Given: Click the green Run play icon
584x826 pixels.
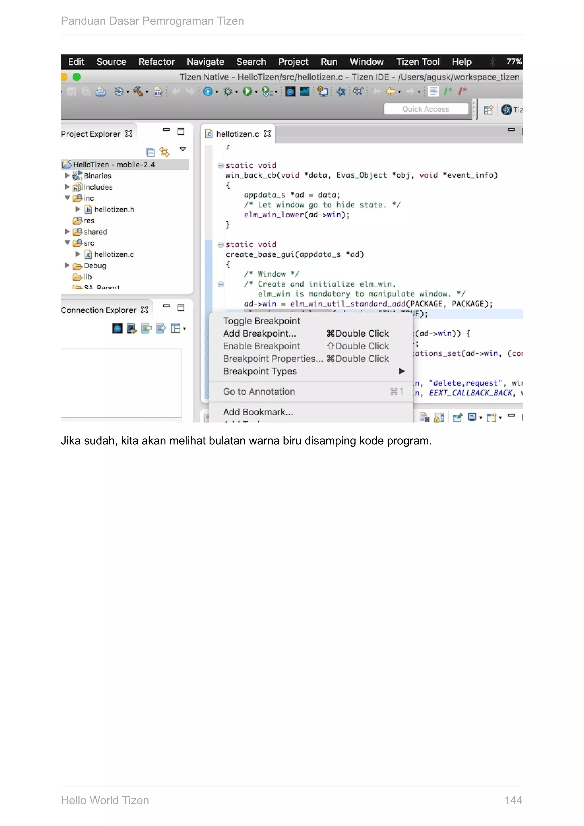Looking at the screenshot, I should click(x=247, y=91).
